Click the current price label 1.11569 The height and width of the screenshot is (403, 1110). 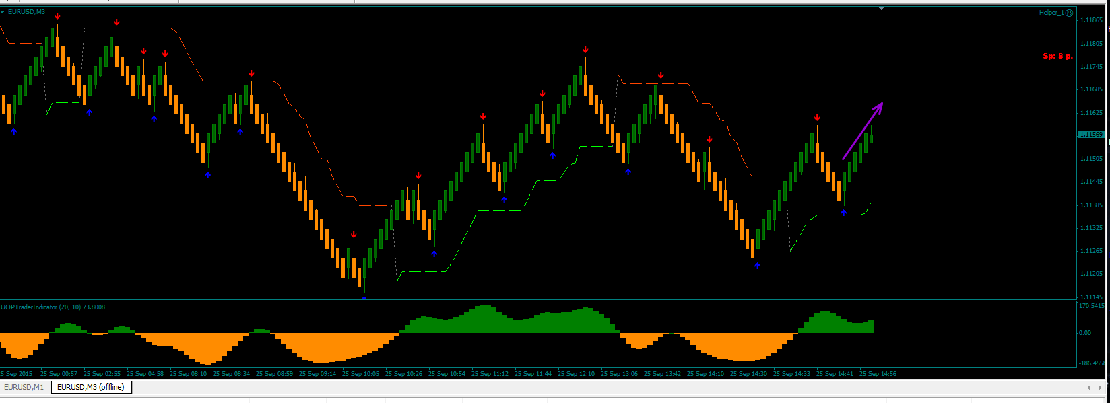coord(1091,135)
